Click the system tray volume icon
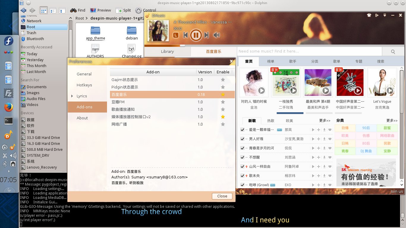This screenshot has height=228, width=406. coord(13,156)
